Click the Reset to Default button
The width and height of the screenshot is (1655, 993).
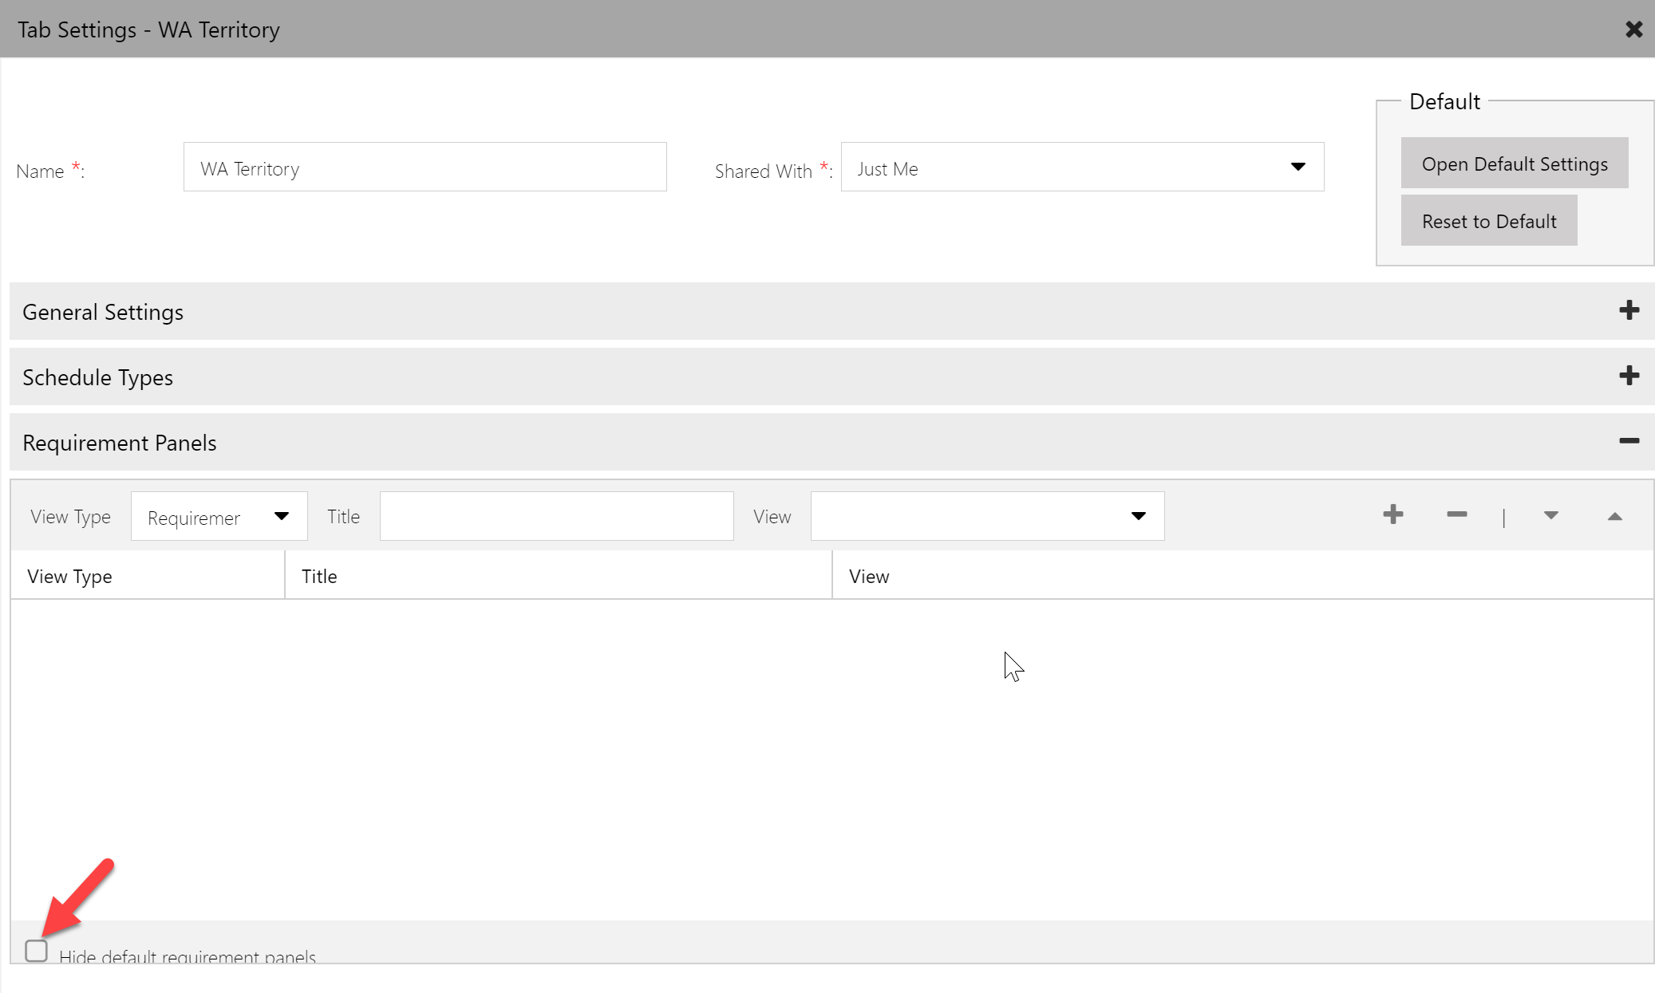click(1488, 221)
